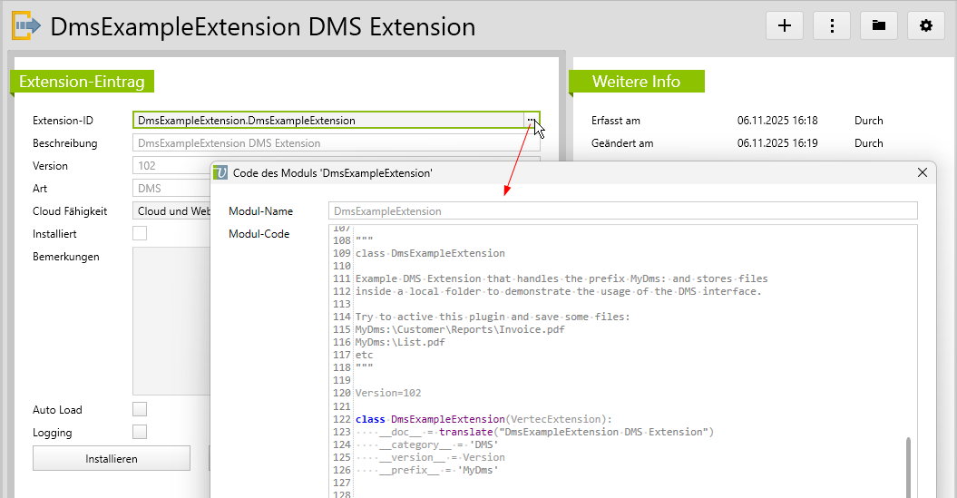Enable the Auto Load checkbox
Image resolution: width=957 pixels, height=498 pixels.
(x=140, y=410)
